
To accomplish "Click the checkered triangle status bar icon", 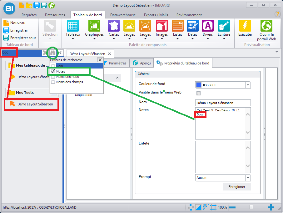I will point(206,207).
